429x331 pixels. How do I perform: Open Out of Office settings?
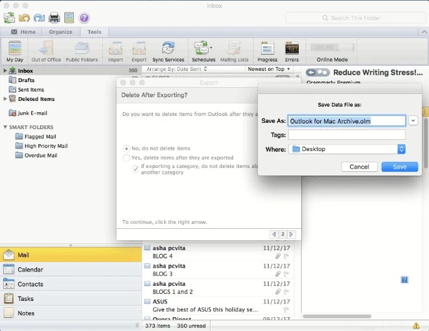[x=46, y=51]
